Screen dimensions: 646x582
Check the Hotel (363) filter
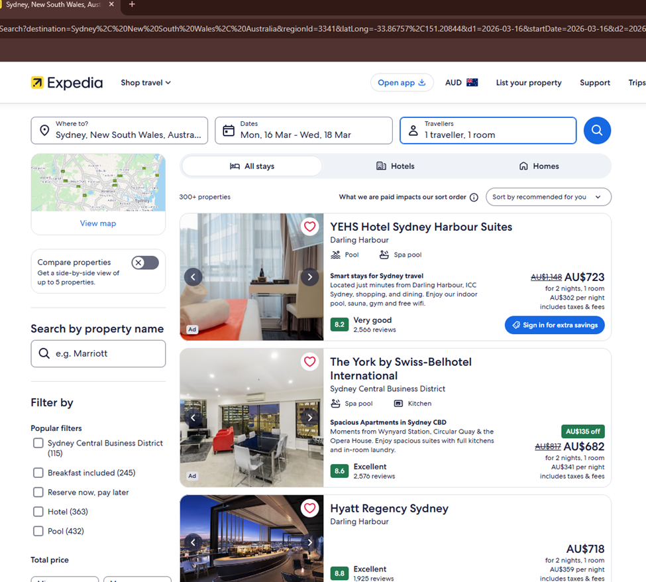click(x=38, y=512)
